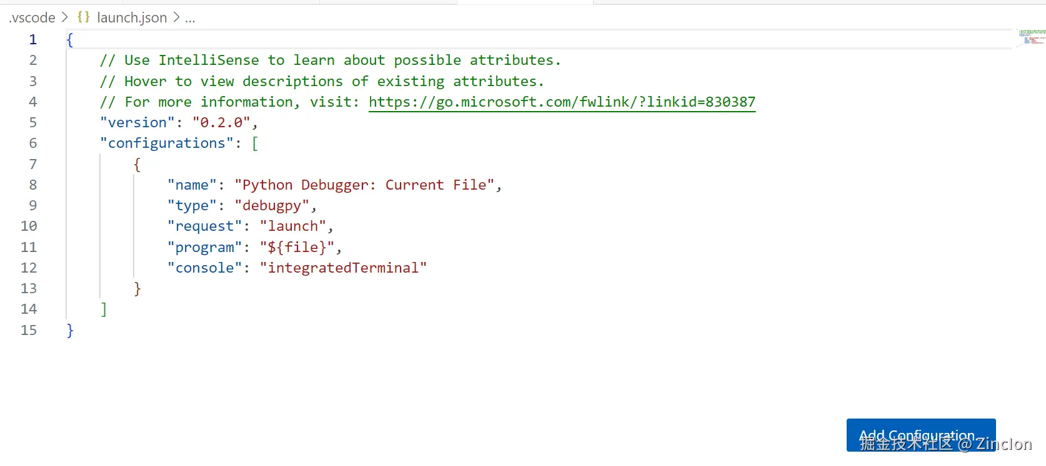Collapse the object starting at line 7

52,164
